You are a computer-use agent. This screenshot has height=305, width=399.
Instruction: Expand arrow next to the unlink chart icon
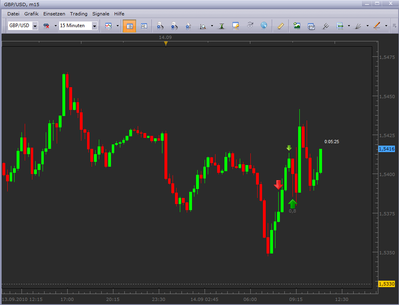[x=55, y=26]
